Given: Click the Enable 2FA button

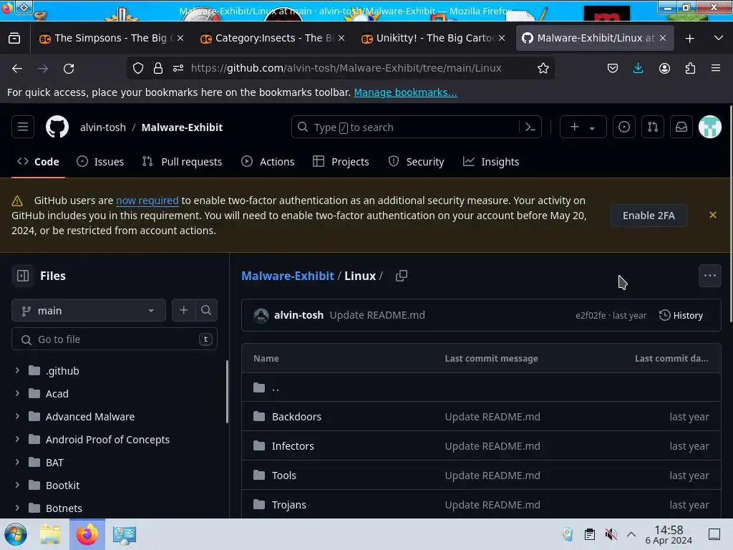Looking at the screenshot, I should coord(649,216).
